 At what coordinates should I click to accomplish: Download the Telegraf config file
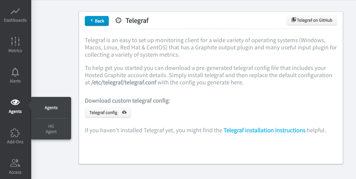(x=108, y=112)
